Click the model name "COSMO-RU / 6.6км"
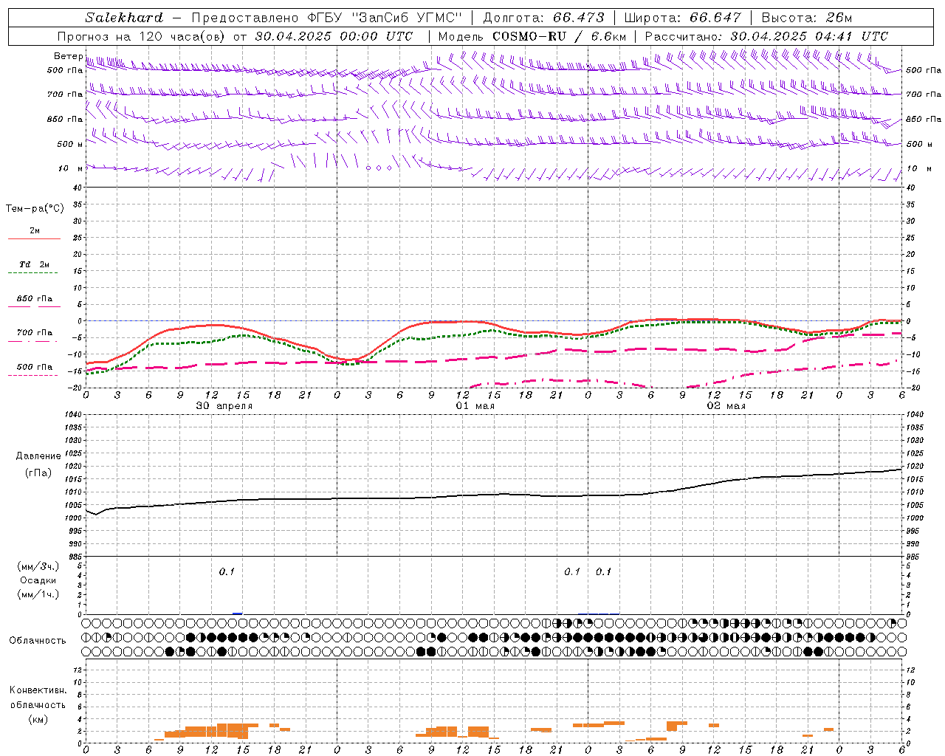Viewport: 945px width, 756px height. tap(560, 36)
